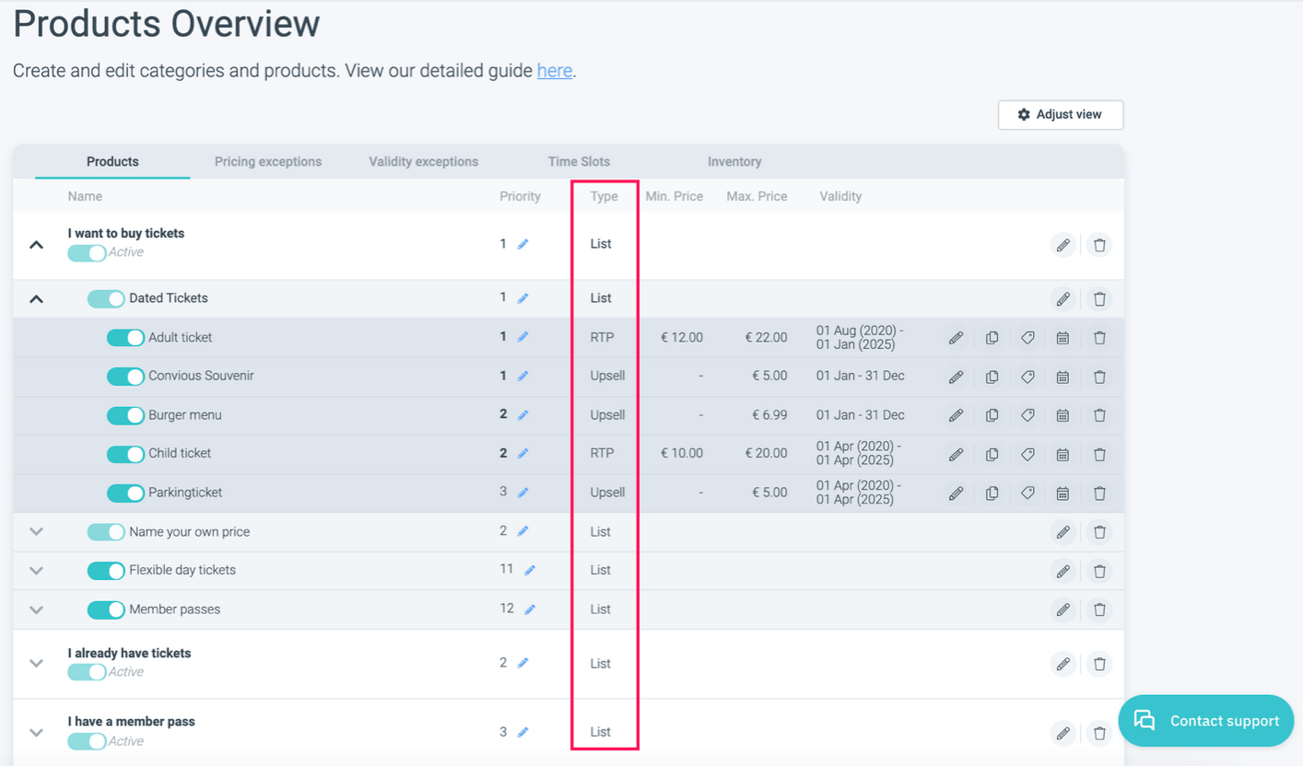This screenshot has height=766, width=1303.
Task: Open the Inventory tab
Action: pos(734,161)
